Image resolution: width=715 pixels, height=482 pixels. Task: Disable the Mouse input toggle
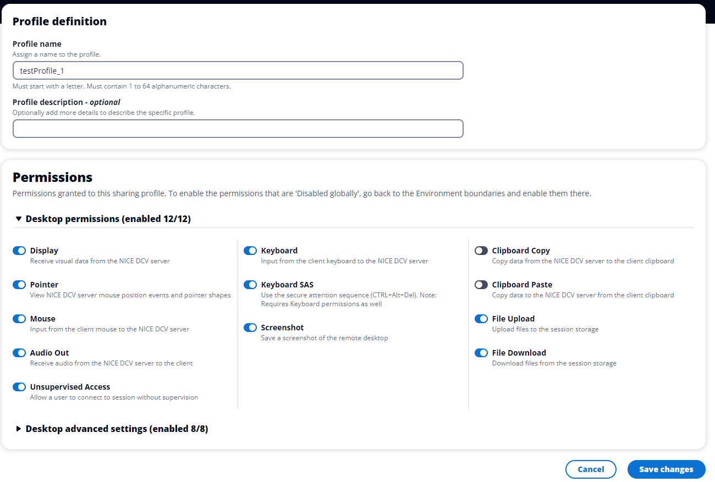point(19,319)
